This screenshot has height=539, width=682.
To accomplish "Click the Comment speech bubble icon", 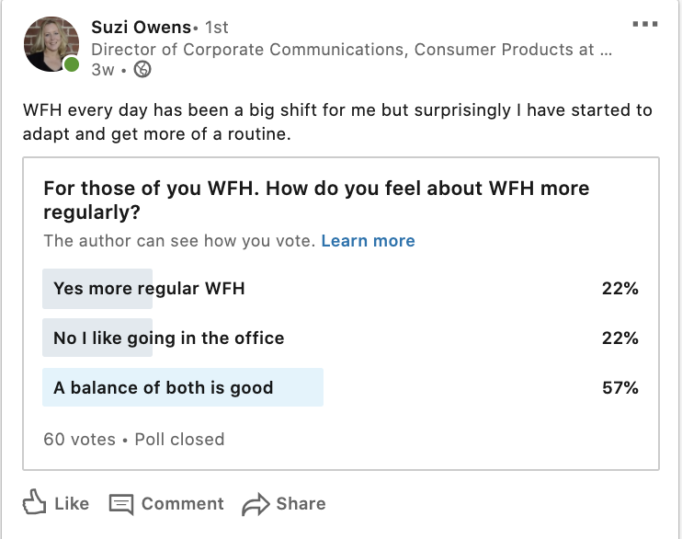I will [121, 504].
